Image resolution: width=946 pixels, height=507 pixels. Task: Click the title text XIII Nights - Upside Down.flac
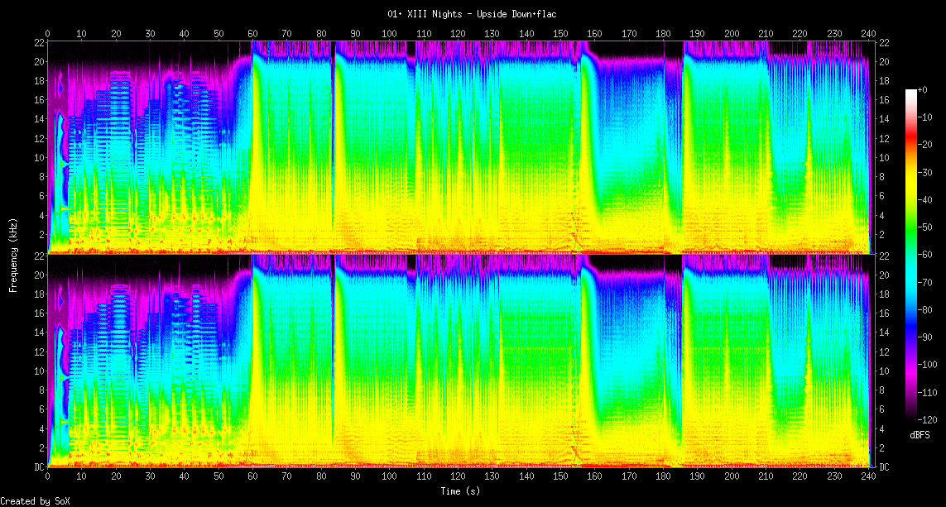click(x=482, y=14)
